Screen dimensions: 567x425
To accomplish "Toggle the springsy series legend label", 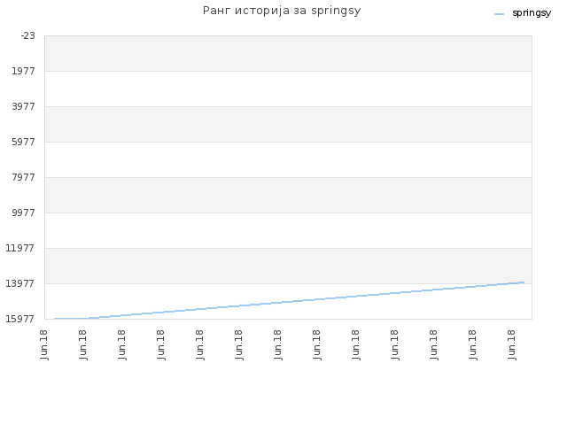I will tap(532, 13).
